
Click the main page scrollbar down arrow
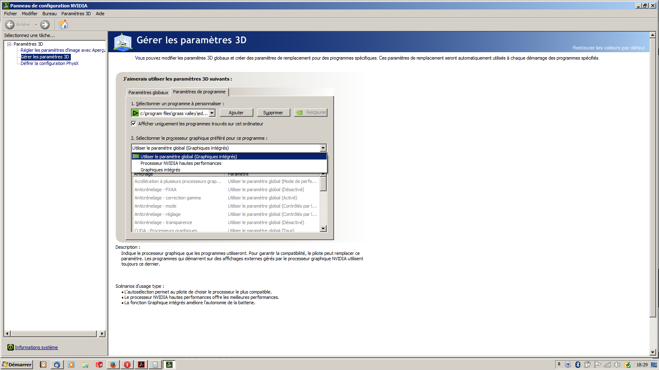(652, 352)
